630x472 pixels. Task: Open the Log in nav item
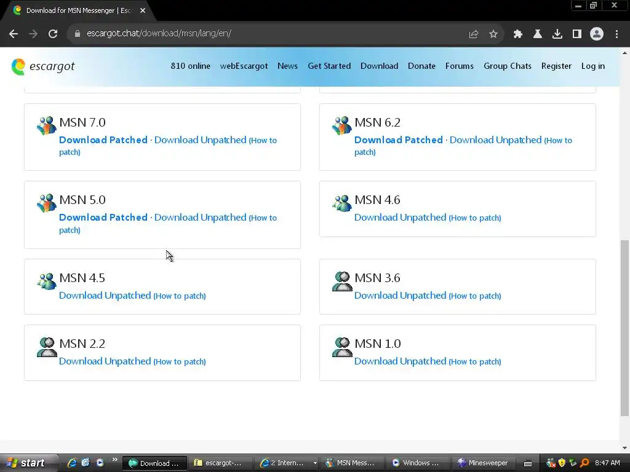(x=592, y=66)
